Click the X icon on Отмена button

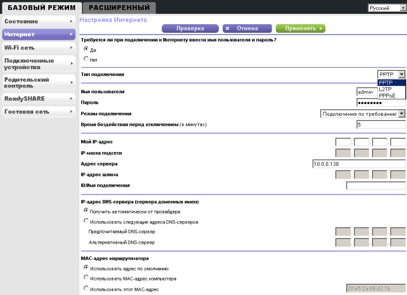point(227,28)
